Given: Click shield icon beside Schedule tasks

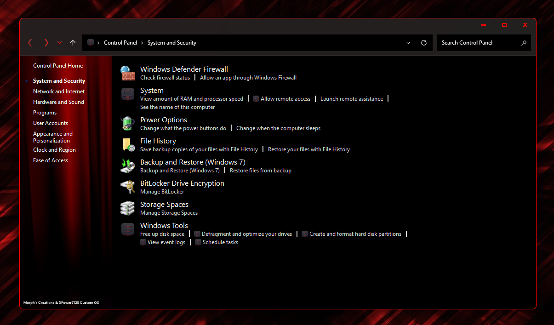Looking at the screenshot, I should click(x=198, y=242).
